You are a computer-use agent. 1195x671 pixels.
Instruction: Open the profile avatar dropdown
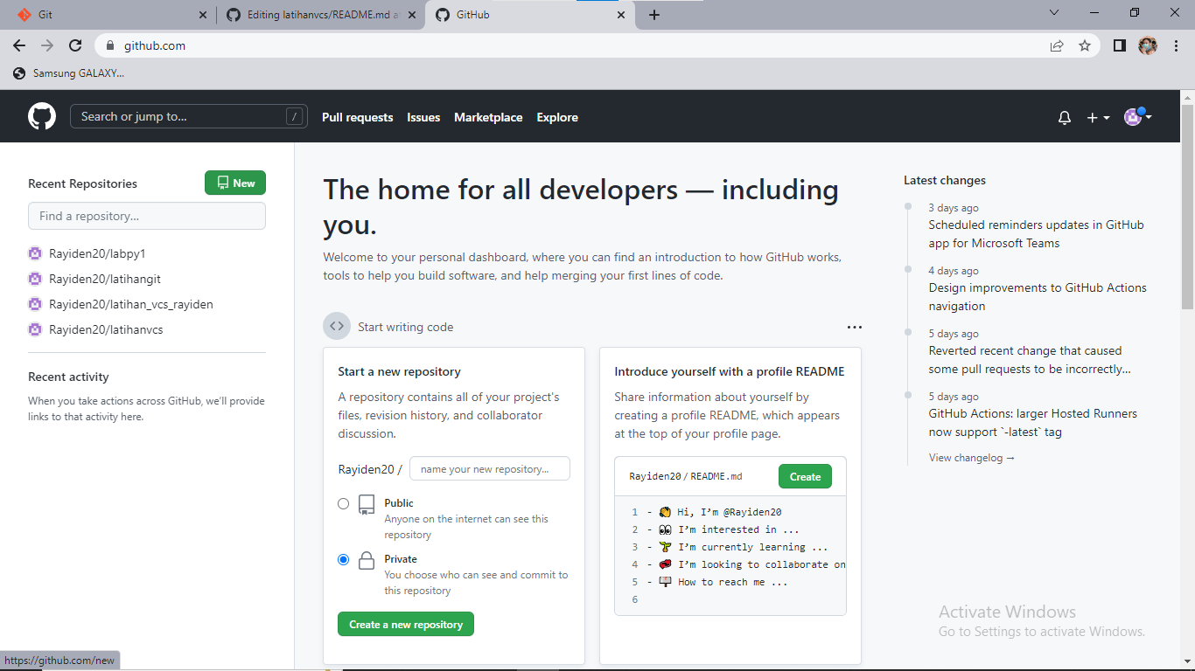click(1133, 117)
